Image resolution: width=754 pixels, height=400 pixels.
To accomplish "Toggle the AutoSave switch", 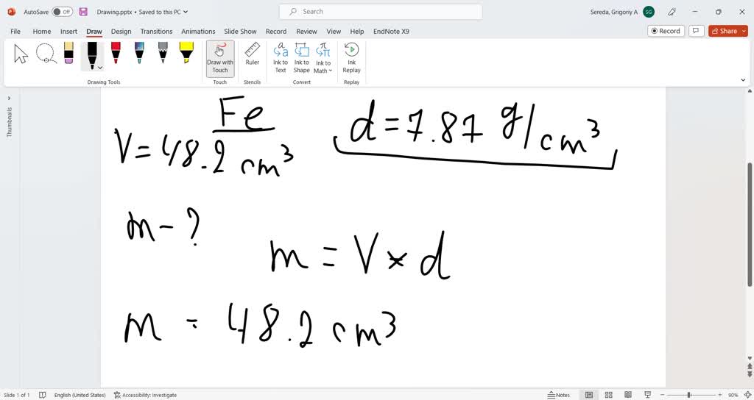I will [x=62, y=12].
